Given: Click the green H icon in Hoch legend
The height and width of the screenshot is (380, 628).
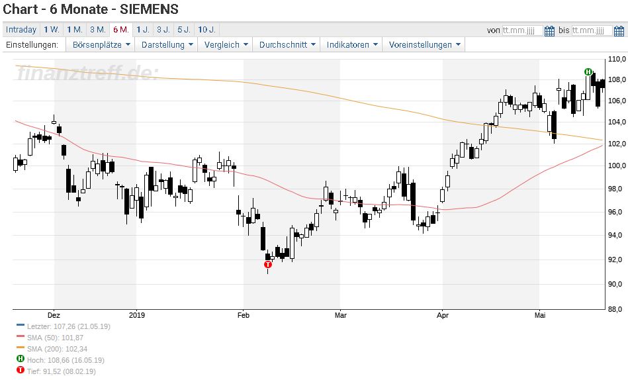Looking at the screenshot, I should click(x=21, y=359).
